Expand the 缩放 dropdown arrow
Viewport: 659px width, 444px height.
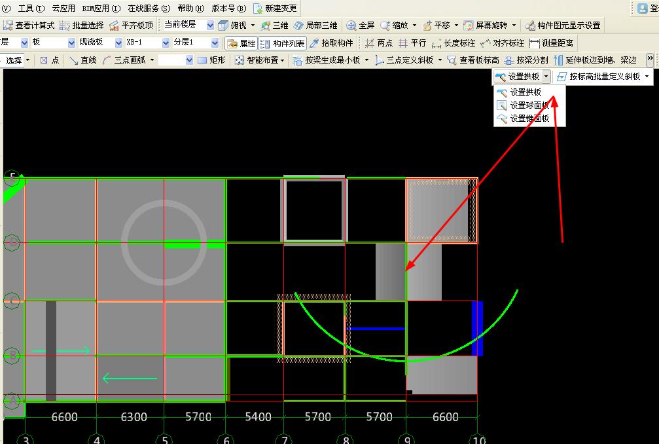[x=414, y=26]
